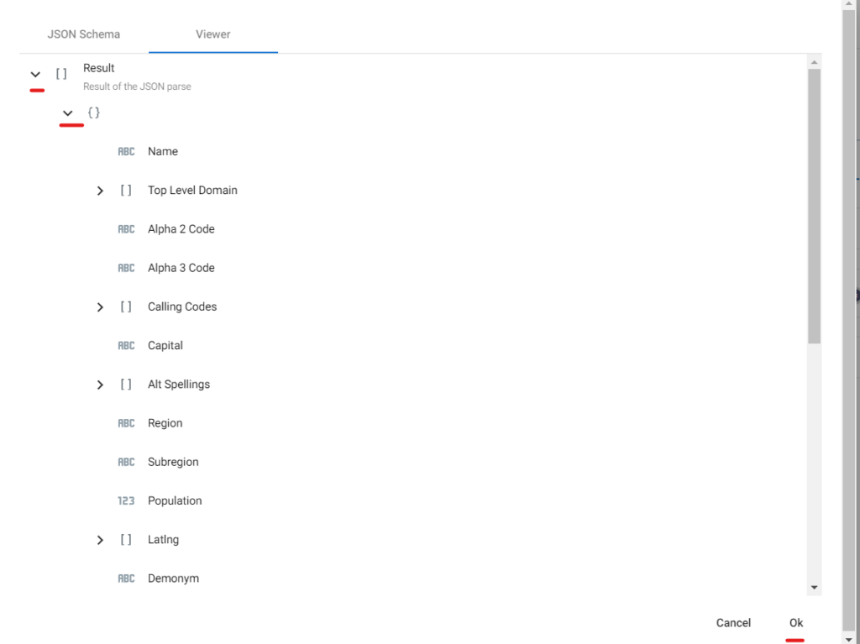860x644 pixels.
Task: Click the array brackets icon beside Calling Codes
Action: (126, 306)
